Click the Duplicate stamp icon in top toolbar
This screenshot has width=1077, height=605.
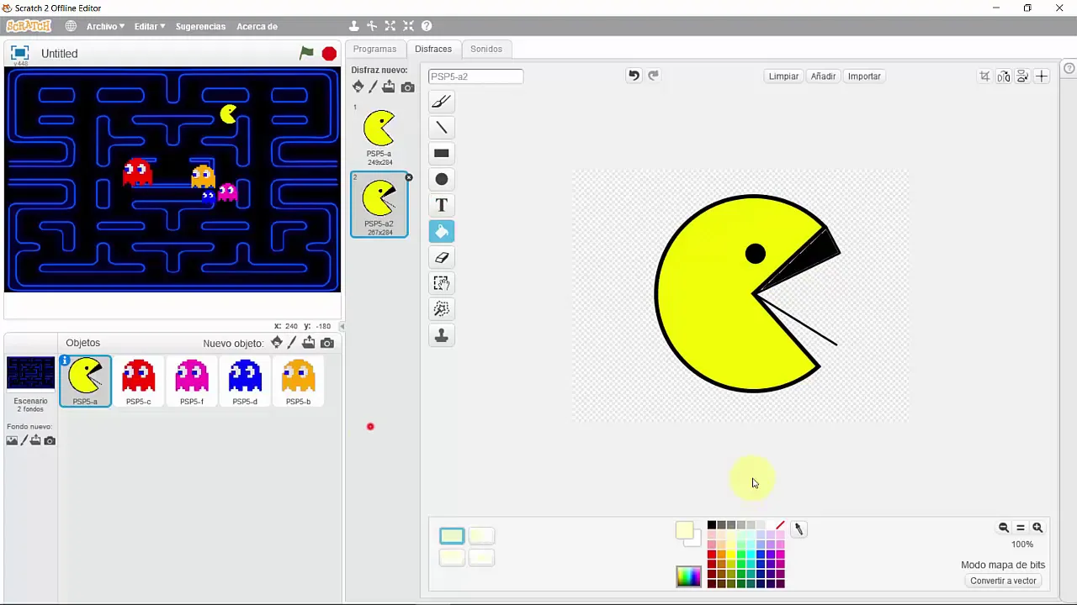pyautogui.click(x=354, y=26)
